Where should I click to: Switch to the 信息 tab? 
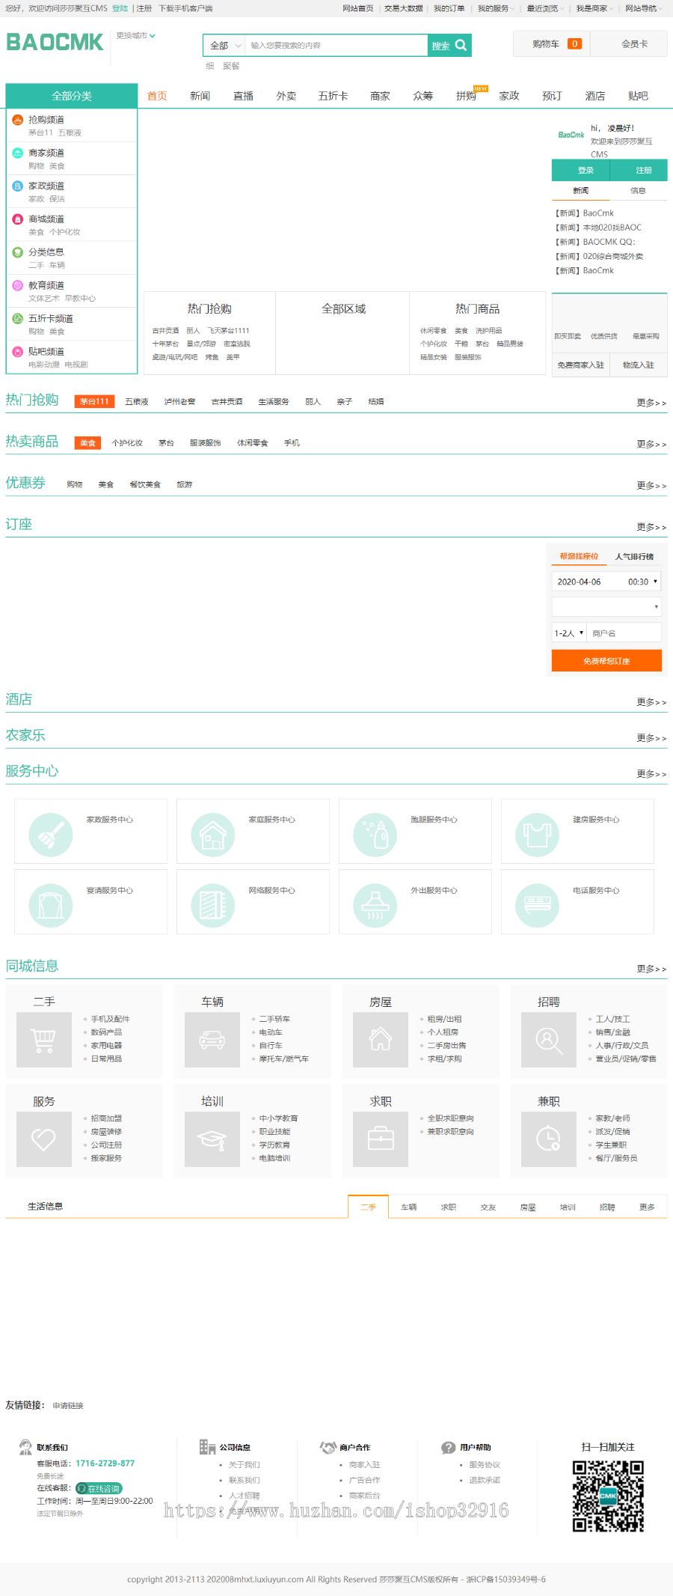[x=638, y=191]
